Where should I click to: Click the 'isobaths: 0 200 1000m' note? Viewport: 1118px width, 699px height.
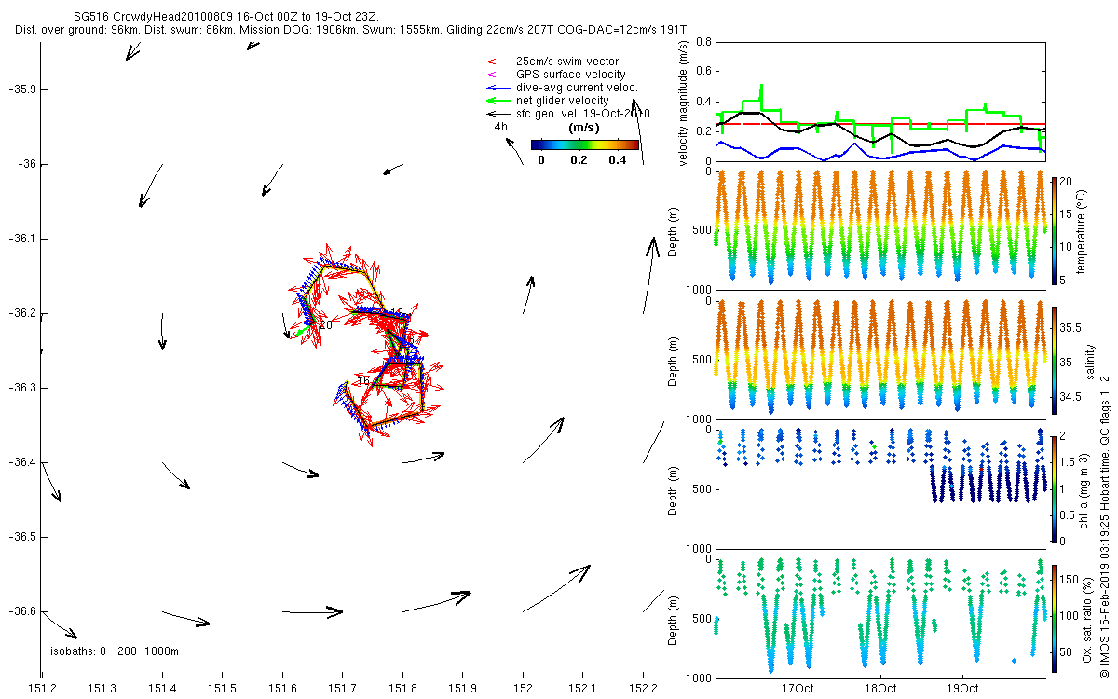115,651
